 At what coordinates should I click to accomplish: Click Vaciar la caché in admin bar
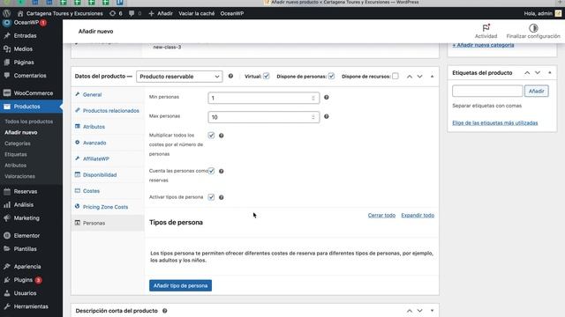[196, 13]
